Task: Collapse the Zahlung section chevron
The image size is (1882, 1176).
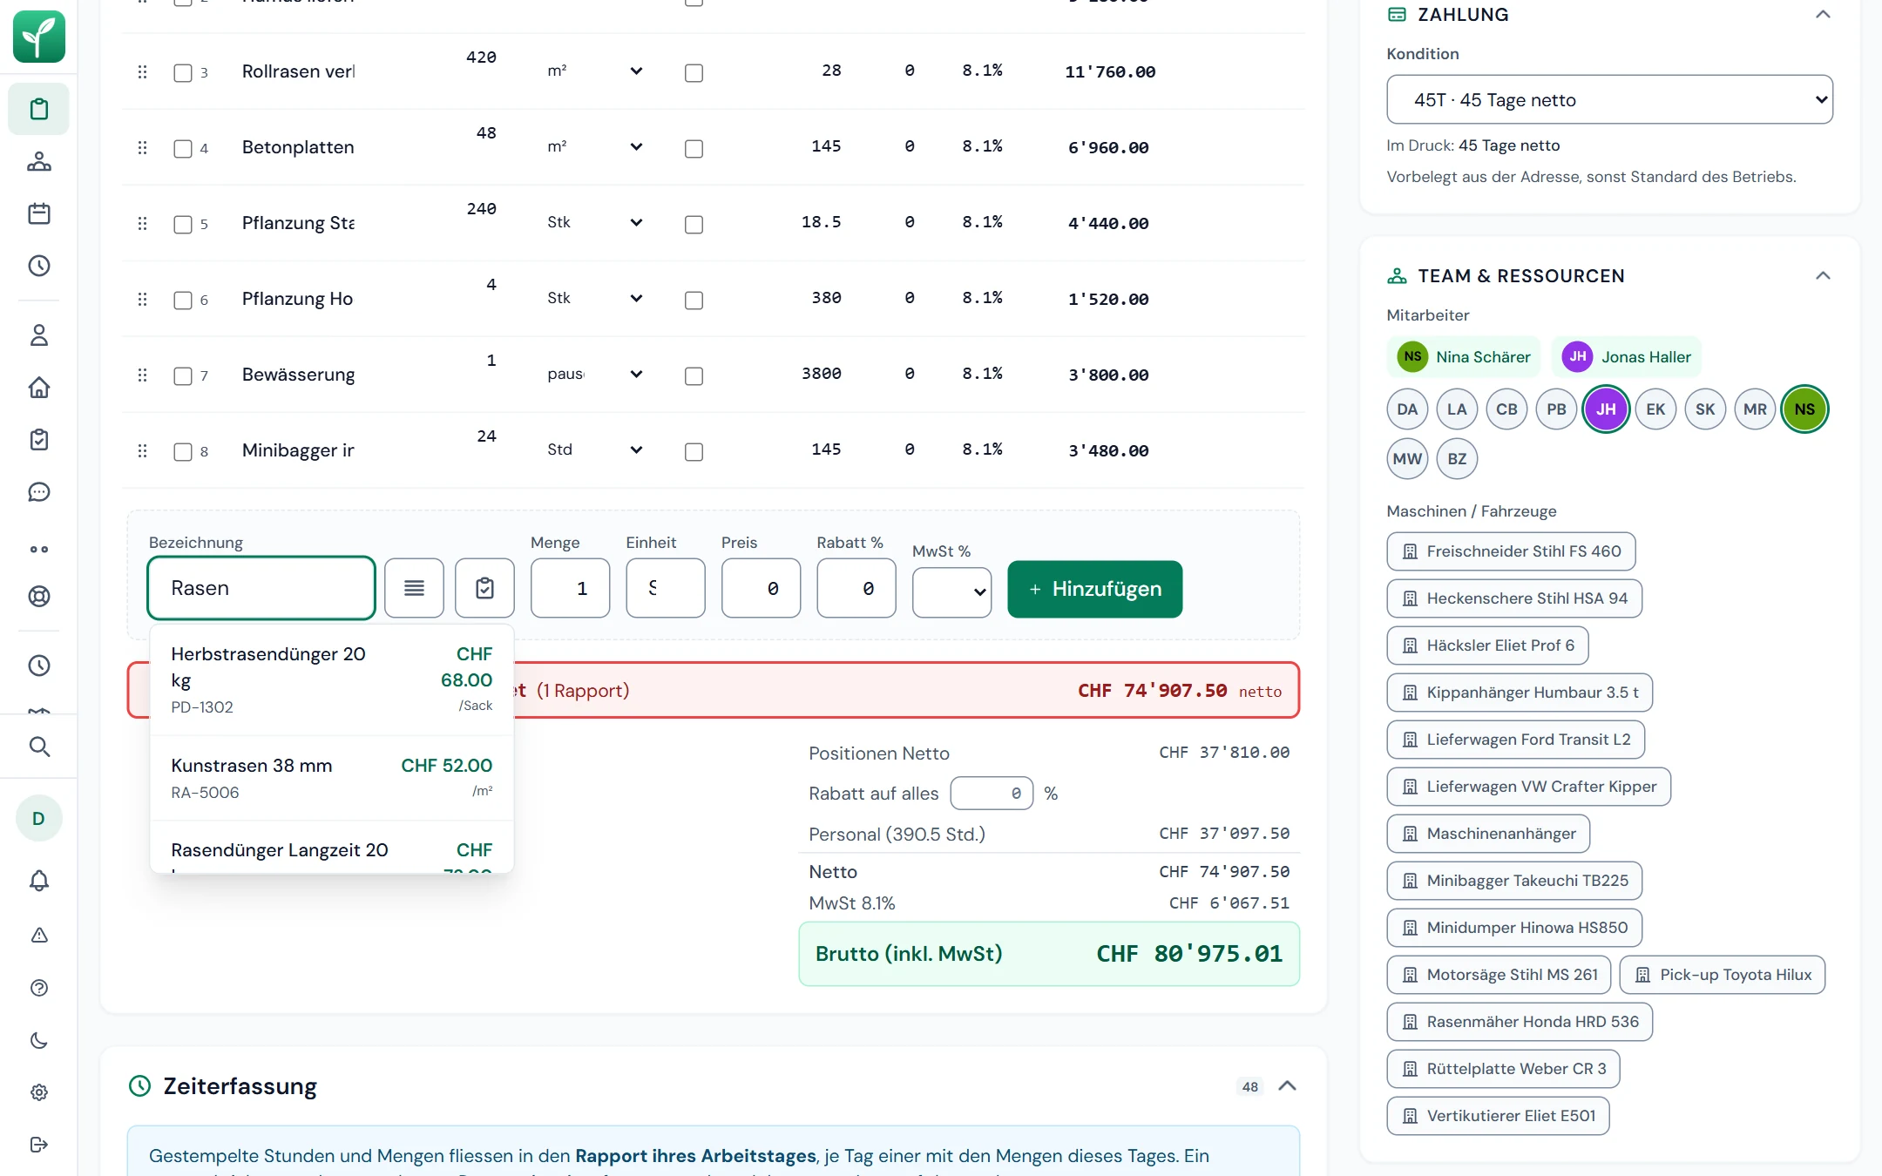Action: [1822, 15]
